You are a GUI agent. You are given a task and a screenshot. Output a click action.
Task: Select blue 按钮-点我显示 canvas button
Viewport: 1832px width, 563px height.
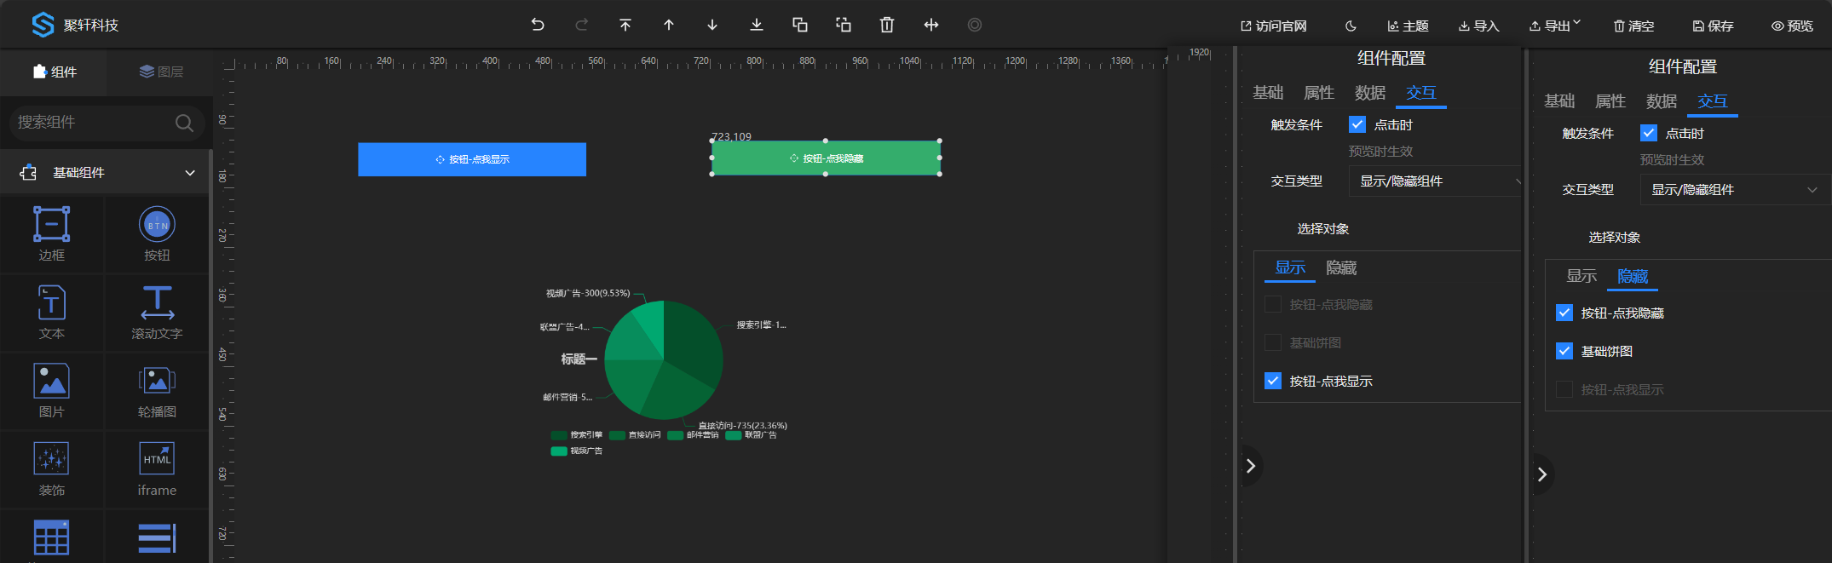(472, 159)
